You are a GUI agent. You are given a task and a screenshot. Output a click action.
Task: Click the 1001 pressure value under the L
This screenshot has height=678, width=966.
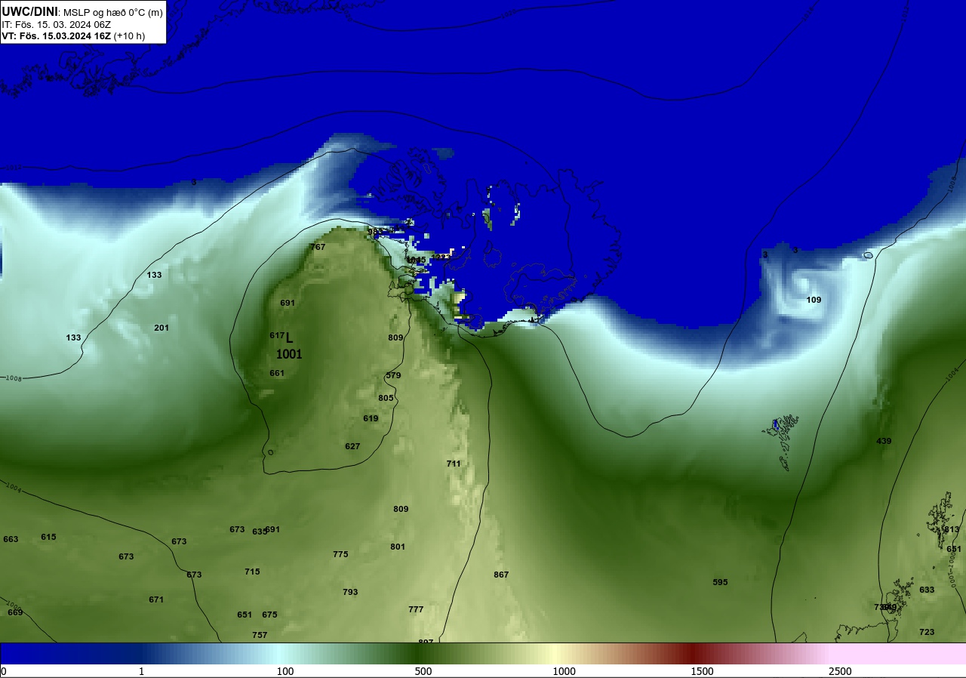point(289,354)
